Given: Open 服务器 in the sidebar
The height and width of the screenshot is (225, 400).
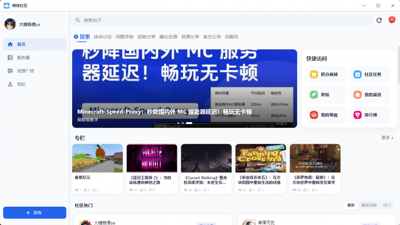Looking at the screenshot, I should click(35, 57).
